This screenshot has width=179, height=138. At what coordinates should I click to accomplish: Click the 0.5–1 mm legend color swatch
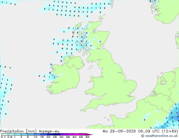pos(11,134)
